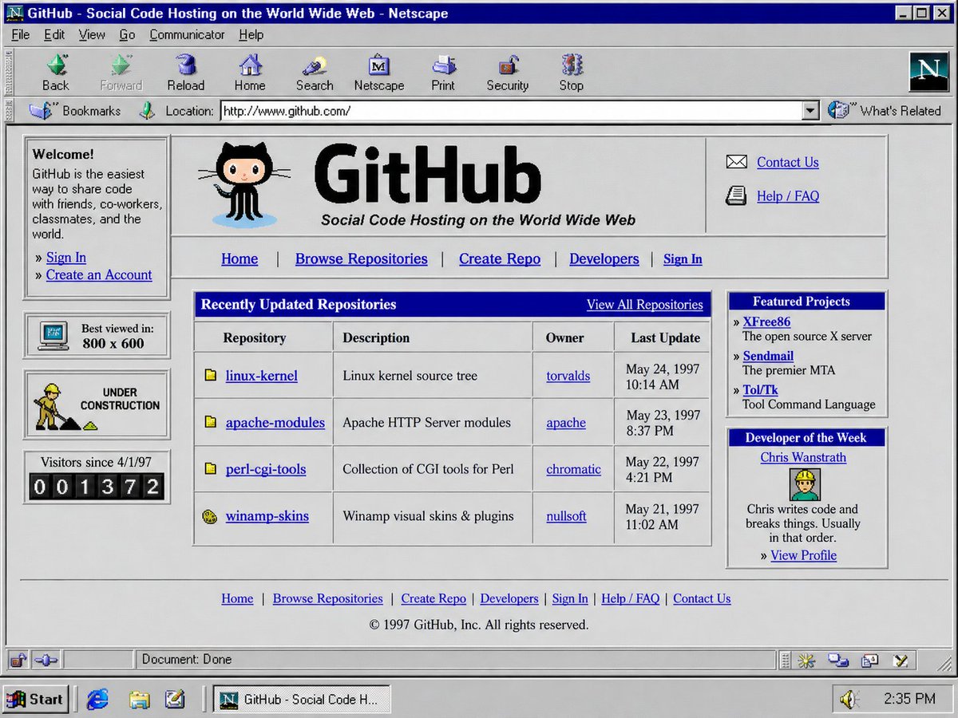Click Help / FAQ link in footer

(631, 598)
